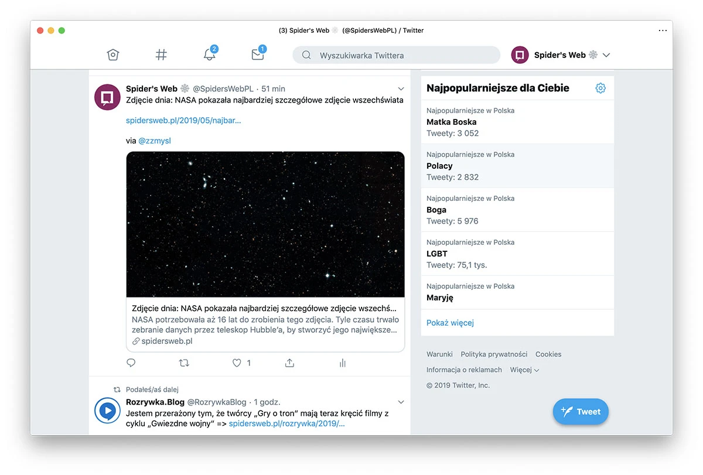703x475 pixels.
Task: Open the three-dot window options menu
Action: (x=663, y=30)
